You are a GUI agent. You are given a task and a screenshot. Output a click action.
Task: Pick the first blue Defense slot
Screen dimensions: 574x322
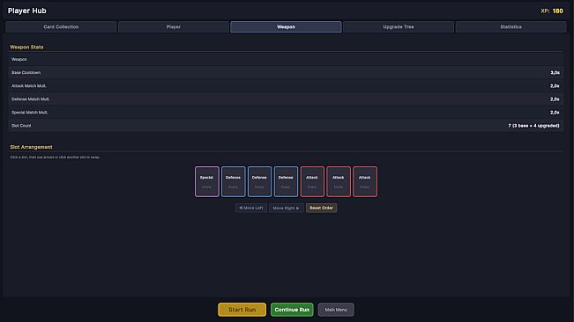(233, 182)
